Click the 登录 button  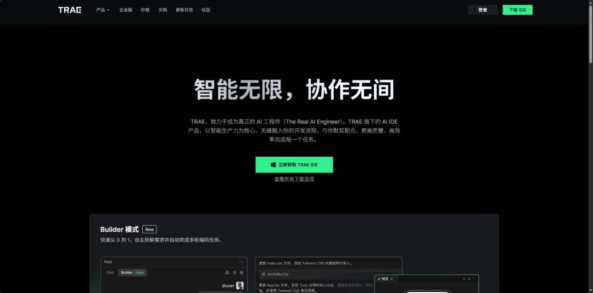click(x=483, y=10)
